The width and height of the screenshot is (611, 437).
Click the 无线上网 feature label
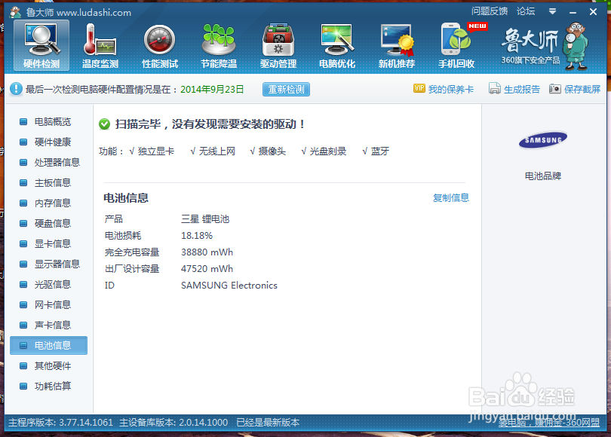(x=217, y=151)
